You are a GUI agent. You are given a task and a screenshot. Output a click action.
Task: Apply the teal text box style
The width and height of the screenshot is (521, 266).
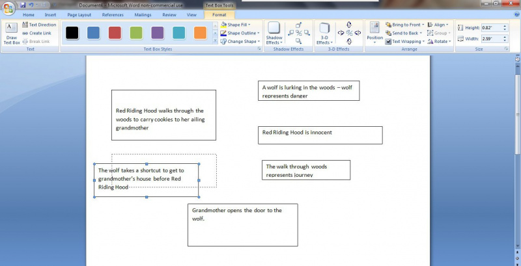pos(178,33)
